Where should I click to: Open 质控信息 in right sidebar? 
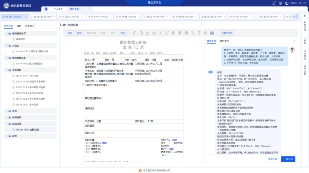point(305,70)
